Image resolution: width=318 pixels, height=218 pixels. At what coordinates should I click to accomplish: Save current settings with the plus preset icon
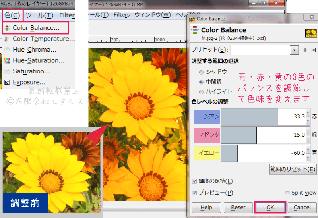click(x=305, y=50)
